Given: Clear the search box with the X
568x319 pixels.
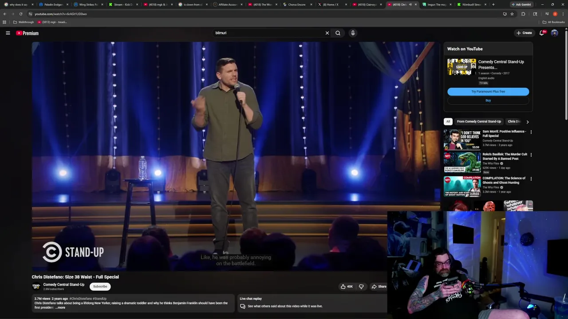Looking at the screenshot, I should 327,33.
